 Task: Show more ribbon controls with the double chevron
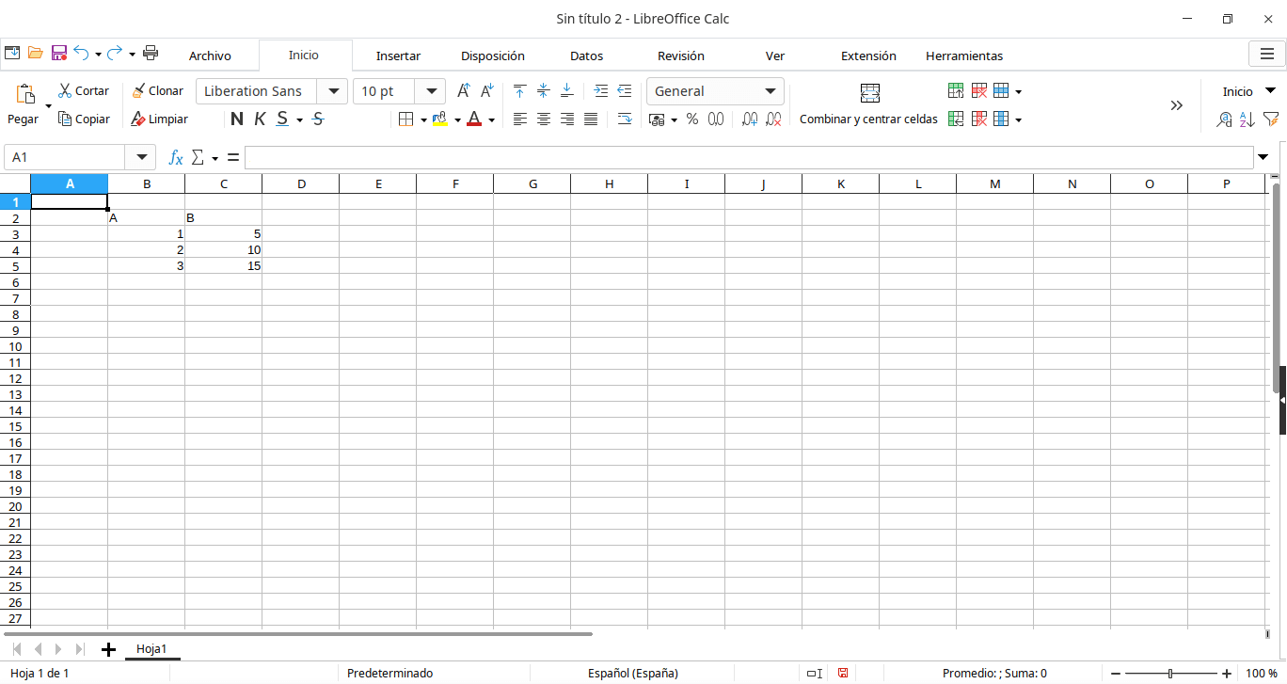click(x=1176, y=105)
